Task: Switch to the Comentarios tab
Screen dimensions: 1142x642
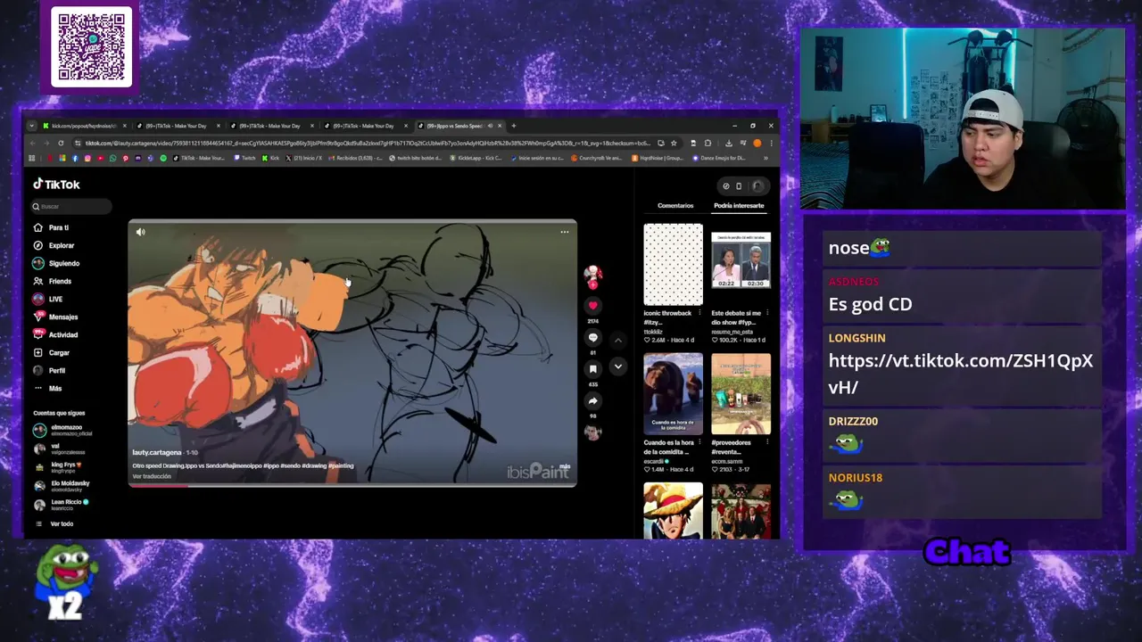Action: pyautogui.click(x=675, y=206)
